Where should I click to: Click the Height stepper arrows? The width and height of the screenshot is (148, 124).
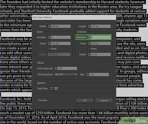(89, 26)
